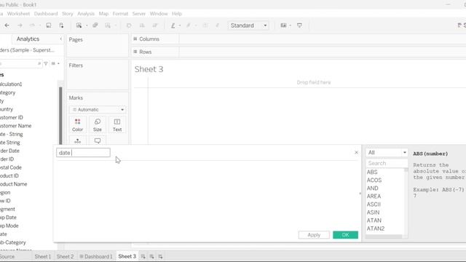The width and height of the screenshot is (466, 262).
Task: Open the Automatic mark type dropdown
Action: coord(98,110)
